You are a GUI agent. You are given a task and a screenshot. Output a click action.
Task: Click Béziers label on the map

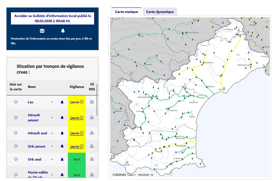[211, 87]
